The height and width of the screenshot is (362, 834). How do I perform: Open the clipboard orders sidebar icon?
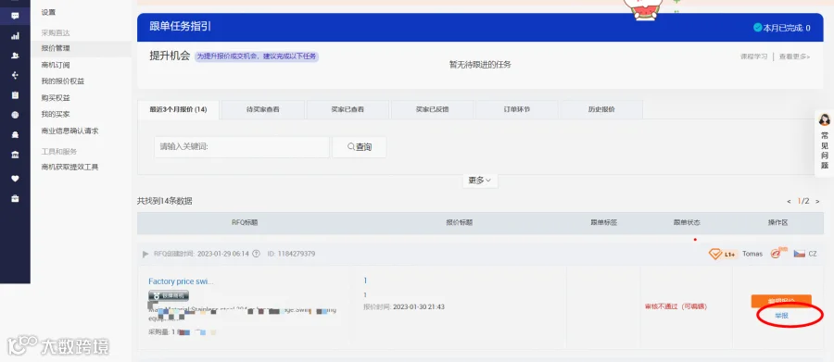point(15,95)
